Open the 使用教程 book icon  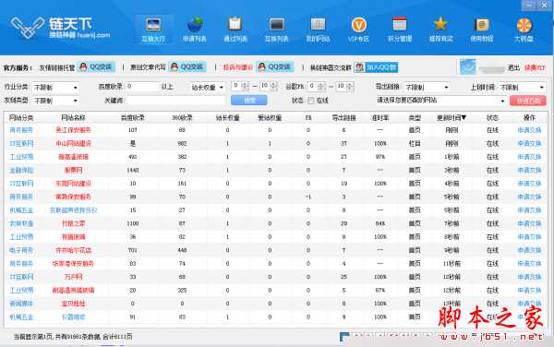(x=482, y=25)
